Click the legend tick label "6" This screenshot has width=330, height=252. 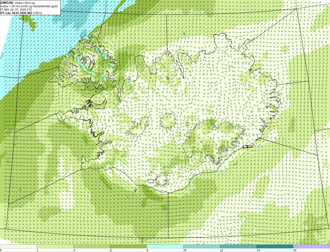(111, 250)
